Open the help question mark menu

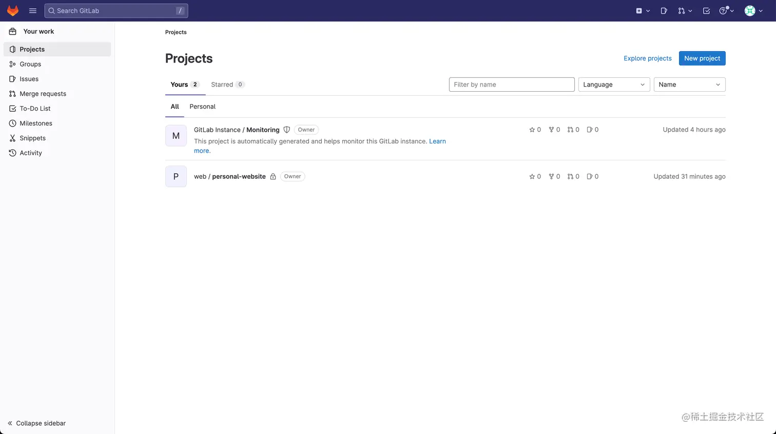pyautogui.click(x=726, y=11)
